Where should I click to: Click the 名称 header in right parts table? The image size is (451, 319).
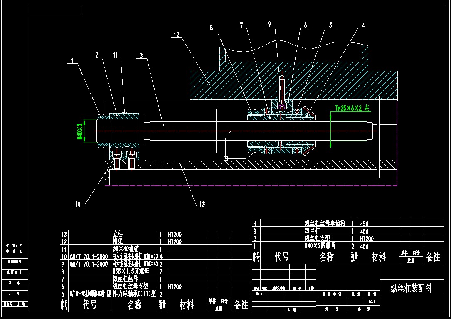[326, 257]
